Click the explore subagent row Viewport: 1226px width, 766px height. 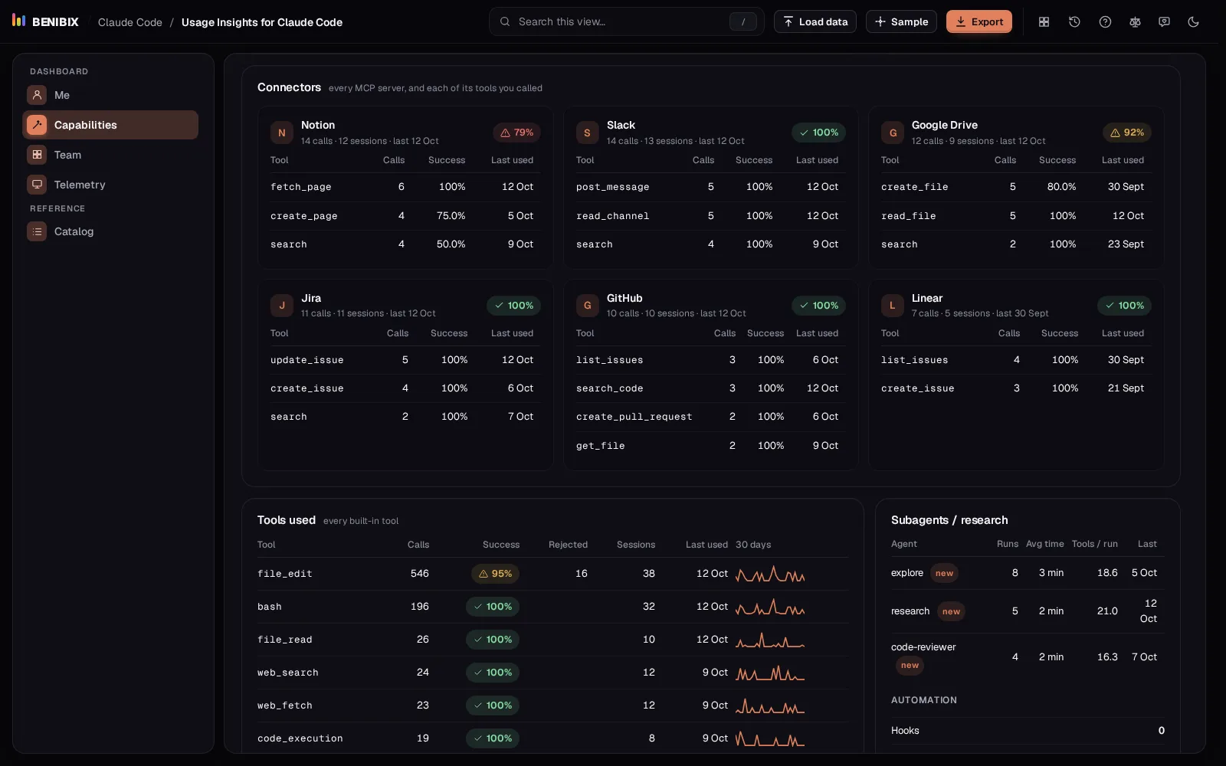(1028, 573)
